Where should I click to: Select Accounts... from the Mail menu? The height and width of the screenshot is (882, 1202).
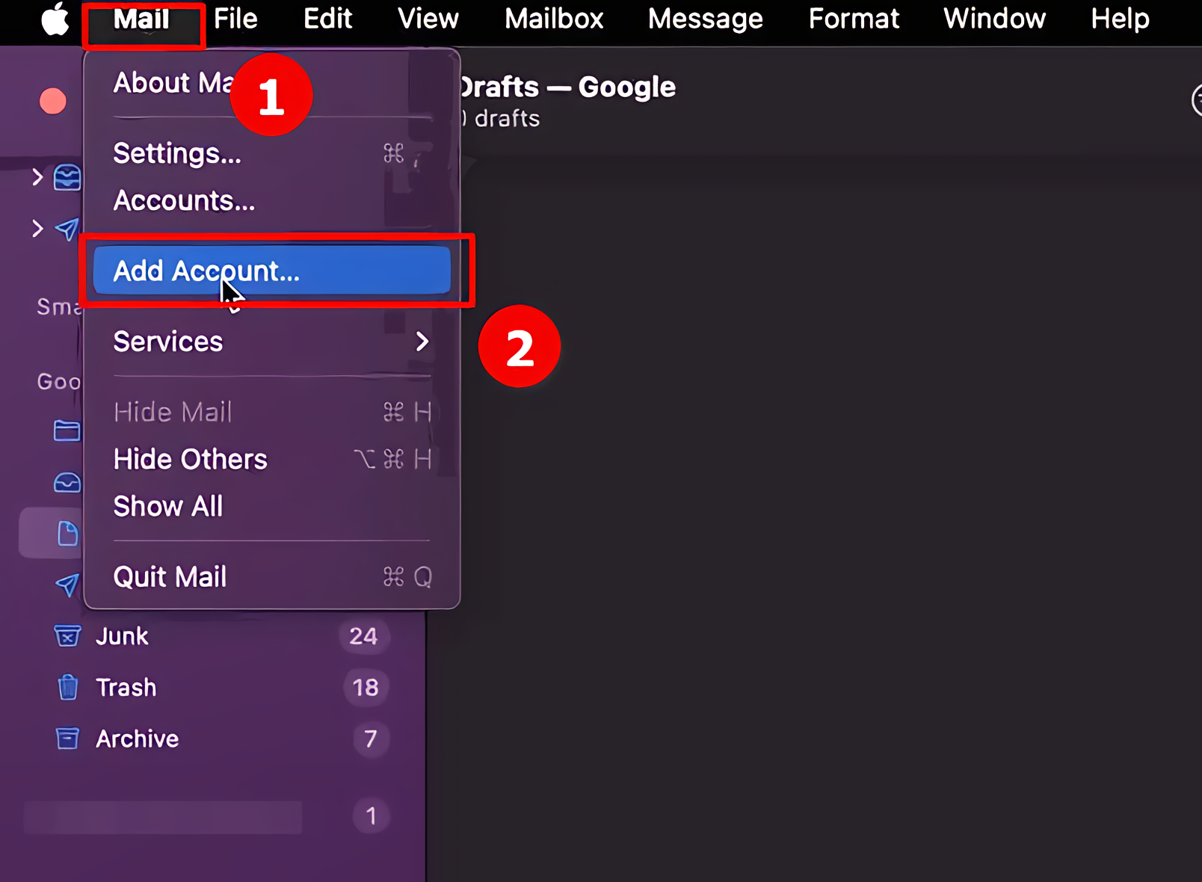click(184, 200)
